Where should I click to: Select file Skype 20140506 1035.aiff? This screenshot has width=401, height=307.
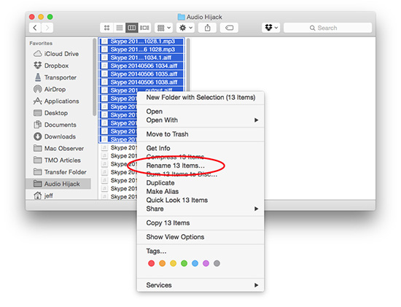tap(141, 74)
